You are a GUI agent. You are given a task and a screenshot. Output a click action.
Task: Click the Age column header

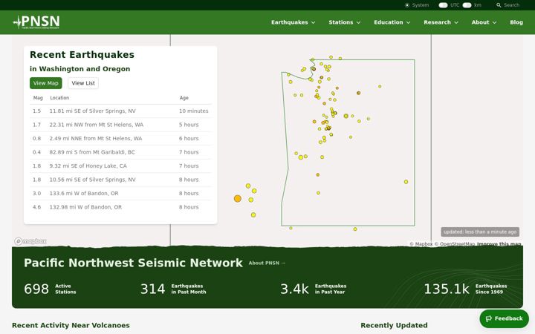point(184,98)
